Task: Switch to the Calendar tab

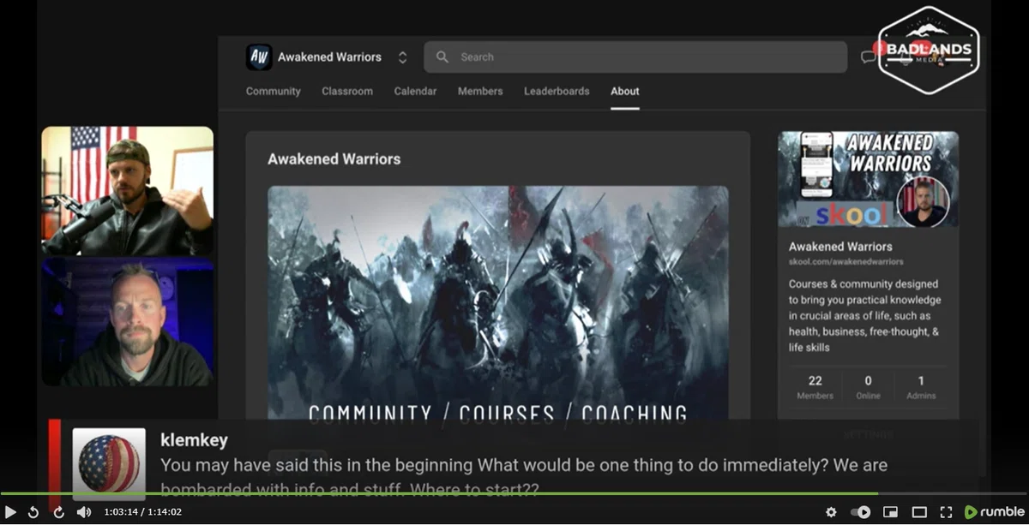Action: pos(415,91)
